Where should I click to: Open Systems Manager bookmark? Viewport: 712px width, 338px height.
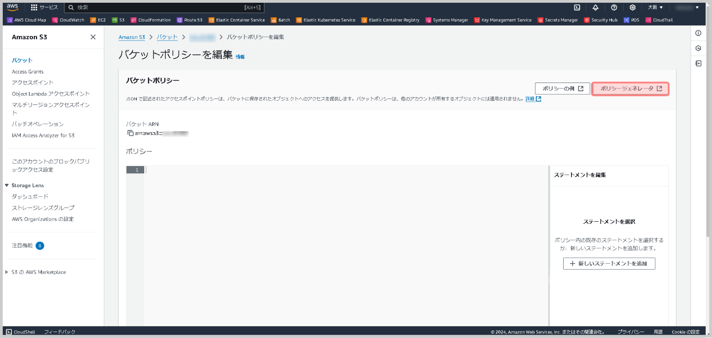[447, 20]
